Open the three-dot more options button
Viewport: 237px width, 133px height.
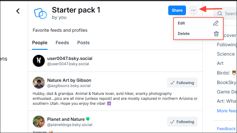pyautogui.click(x=193, y=10)
